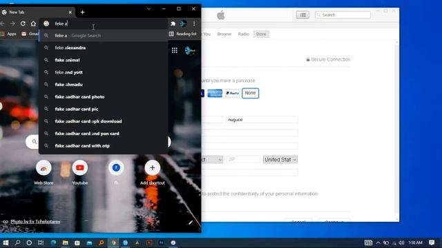Screen dimensions: 442x248
Task: Select suggestion "fake aadhar card pic"
Action: coord(104,109)
